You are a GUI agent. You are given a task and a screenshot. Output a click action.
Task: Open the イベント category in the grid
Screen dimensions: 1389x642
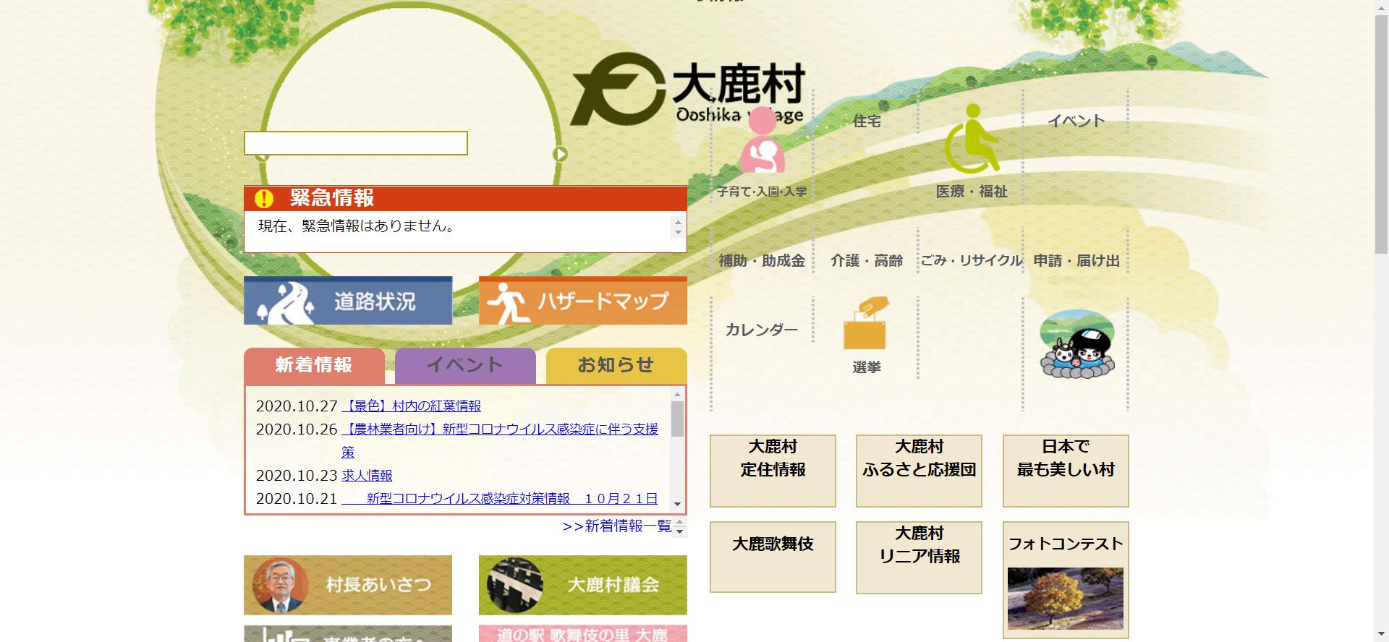[1076, 121]
